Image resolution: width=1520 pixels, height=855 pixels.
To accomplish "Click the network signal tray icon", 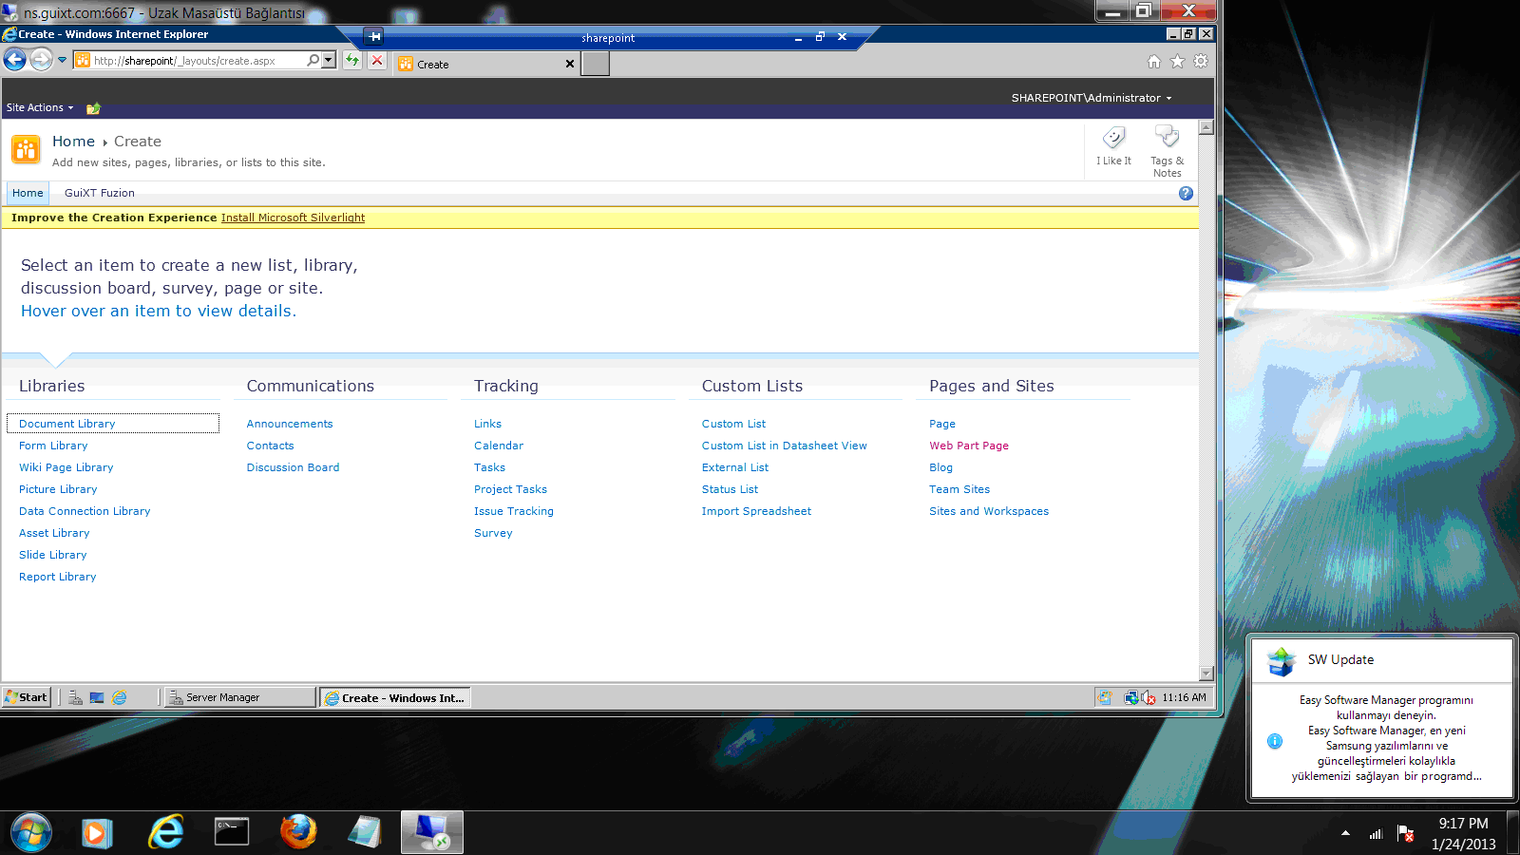I will [x=1376, y=834].
